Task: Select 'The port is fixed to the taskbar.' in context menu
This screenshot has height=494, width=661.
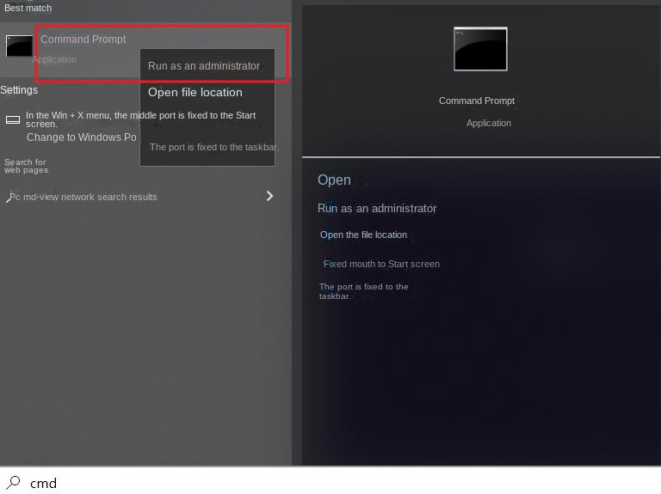Action: pyautogui.click(x=214, y=147)
